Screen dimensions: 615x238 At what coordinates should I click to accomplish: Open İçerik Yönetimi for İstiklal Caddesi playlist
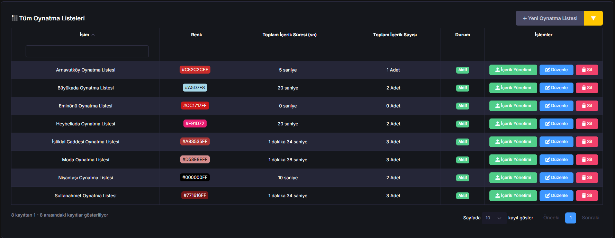(513, 142)
